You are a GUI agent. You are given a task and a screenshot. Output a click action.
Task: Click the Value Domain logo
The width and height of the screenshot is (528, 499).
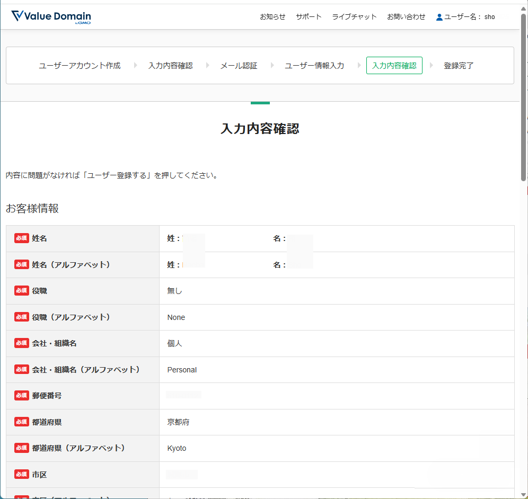coord(51,17)
